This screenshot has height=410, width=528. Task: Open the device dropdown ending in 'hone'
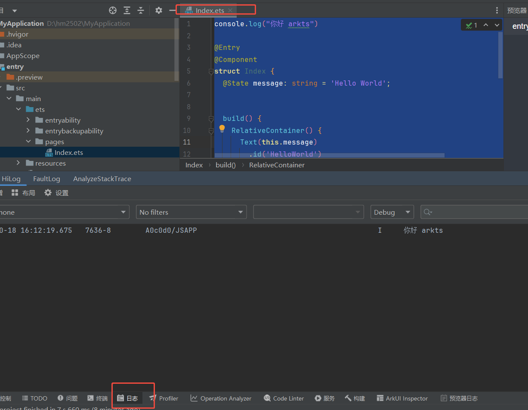pyautogui.click(x=64, y=212)
